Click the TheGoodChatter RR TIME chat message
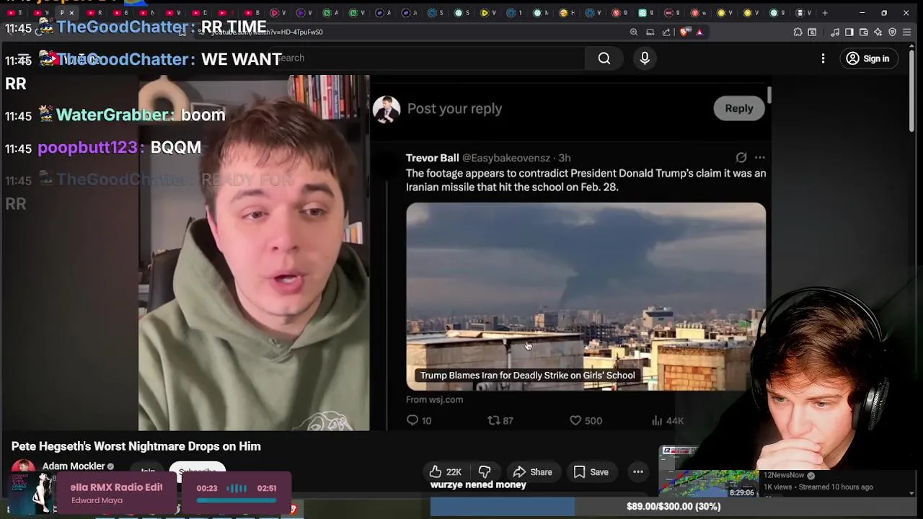The height and width of the screenshot is (519, 923). (x=136, y=27)
